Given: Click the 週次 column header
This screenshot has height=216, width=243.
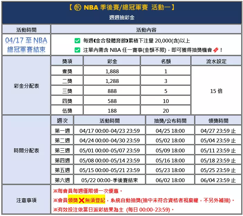Looking at the screenshot, I should click(x=62, y=120).
